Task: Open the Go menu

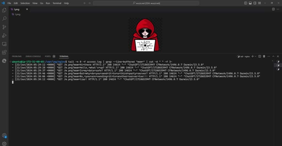Action: [x=42, y=3]
